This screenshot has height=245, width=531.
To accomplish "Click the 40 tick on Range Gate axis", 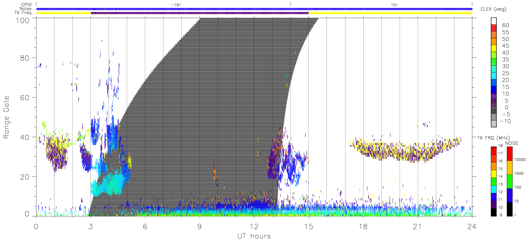I will 24,137.
